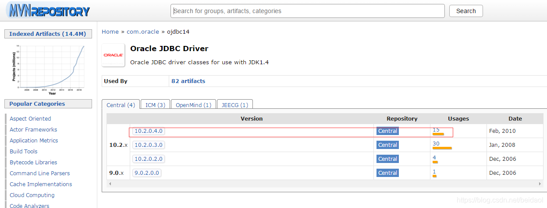Open the Application Metrics category

[x=34, y=140]
